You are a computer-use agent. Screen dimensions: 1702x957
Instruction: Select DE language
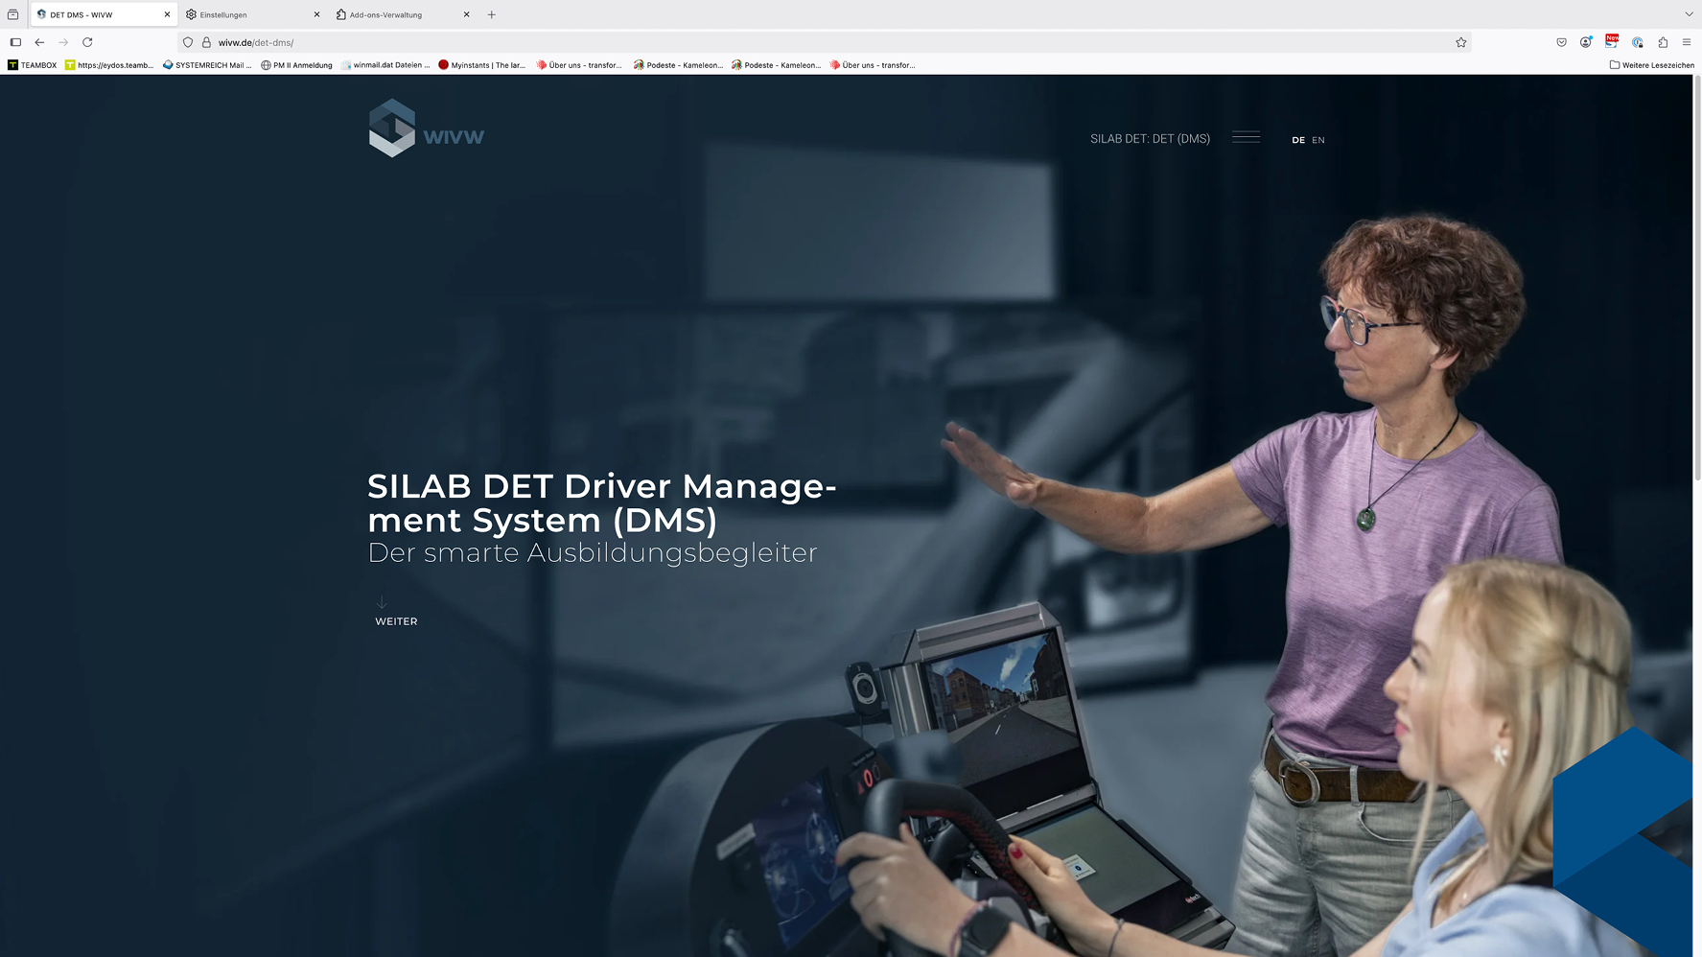[x=1298, y=140]
